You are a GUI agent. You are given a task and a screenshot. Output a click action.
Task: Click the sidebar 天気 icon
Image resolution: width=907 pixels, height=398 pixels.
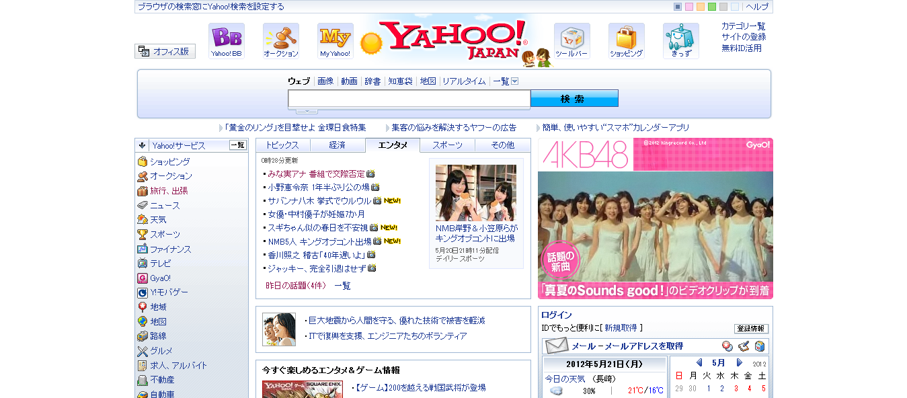(x=143, y=220)
